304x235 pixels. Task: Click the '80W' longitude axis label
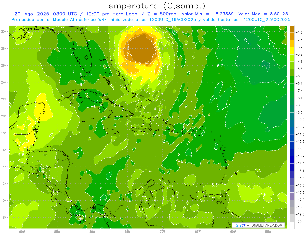(92, 232)
